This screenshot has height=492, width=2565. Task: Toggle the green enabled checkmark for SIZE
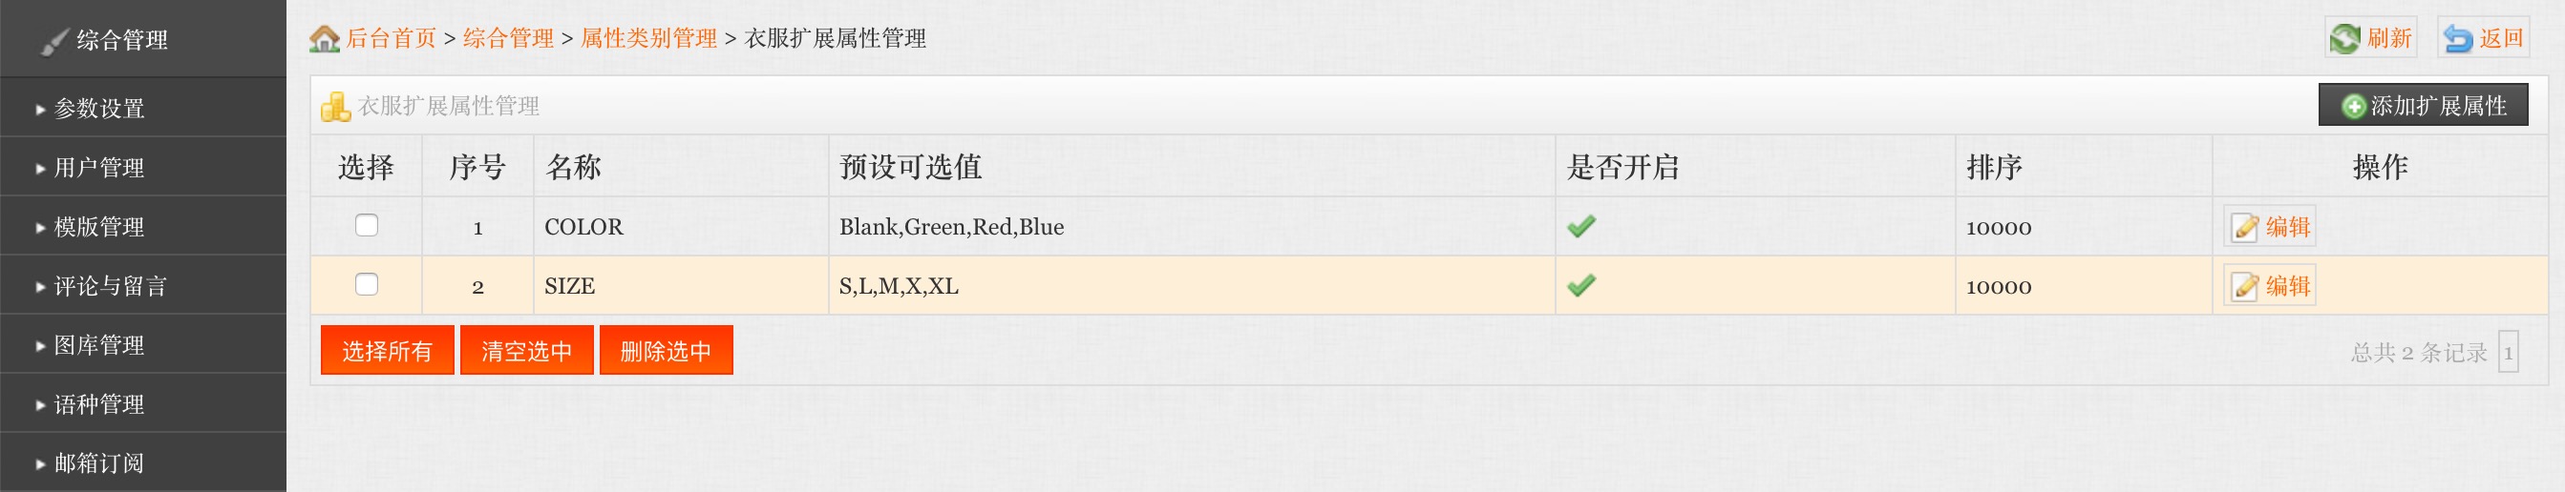pos(1580,286)
